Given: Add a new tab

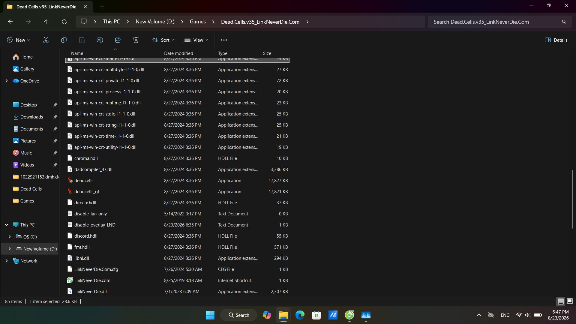Looking at the screenshot, I should (x=102, y=7).
